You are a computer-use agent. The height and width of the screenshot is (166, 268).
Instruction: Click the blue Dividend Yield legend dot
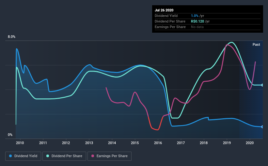10,156
